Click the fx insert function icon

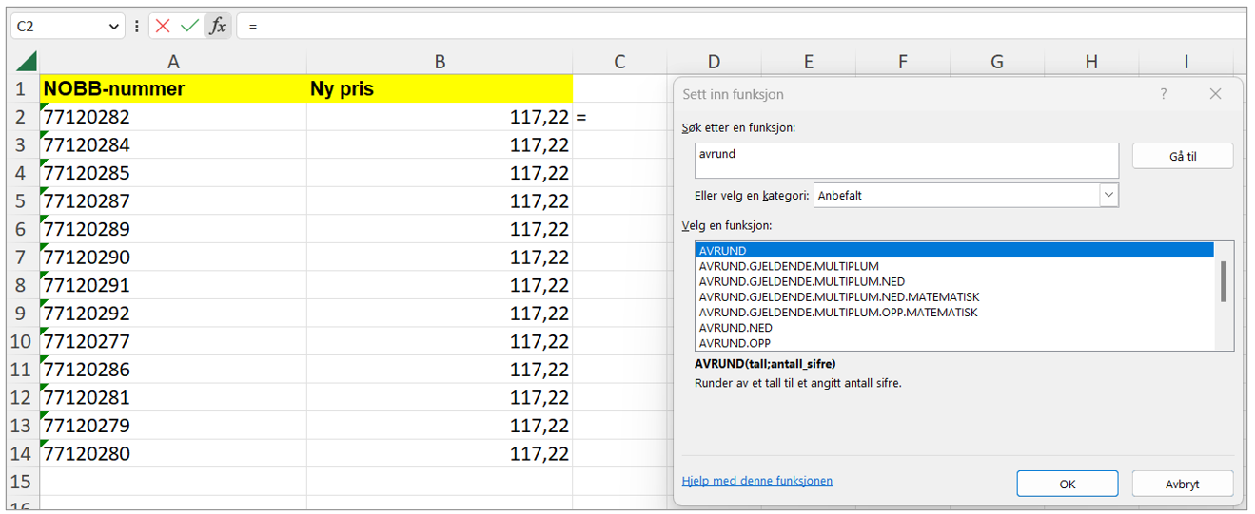[218, 26]
